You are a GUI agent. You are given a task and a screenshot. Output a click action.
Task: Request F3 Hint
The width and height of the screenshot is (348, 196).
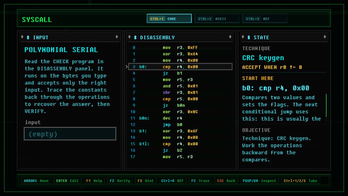145,180
